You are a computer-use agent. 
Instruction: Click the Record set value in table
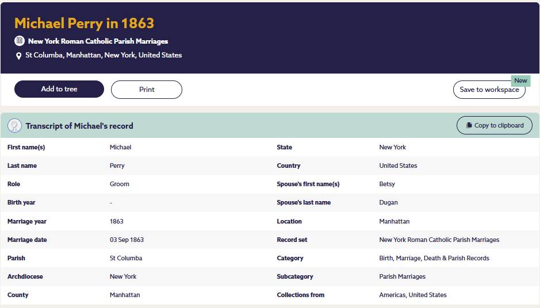(439, 240)
